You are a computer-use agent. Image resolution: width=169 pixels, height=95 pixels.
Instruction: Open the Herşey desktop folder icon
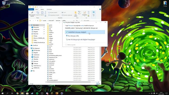[165, 4]
